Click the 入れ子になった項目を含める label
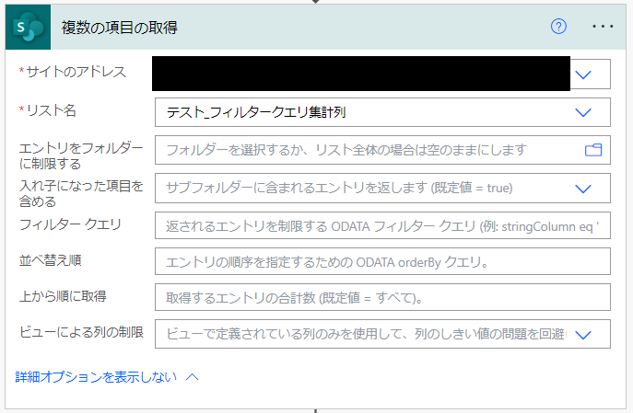633x413 pixels. click(x=81, y=193)
